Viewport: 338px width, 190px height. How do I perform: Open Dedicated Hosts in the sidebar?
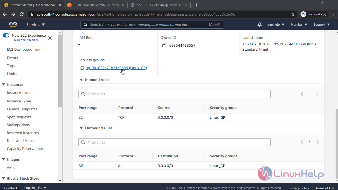20,141
